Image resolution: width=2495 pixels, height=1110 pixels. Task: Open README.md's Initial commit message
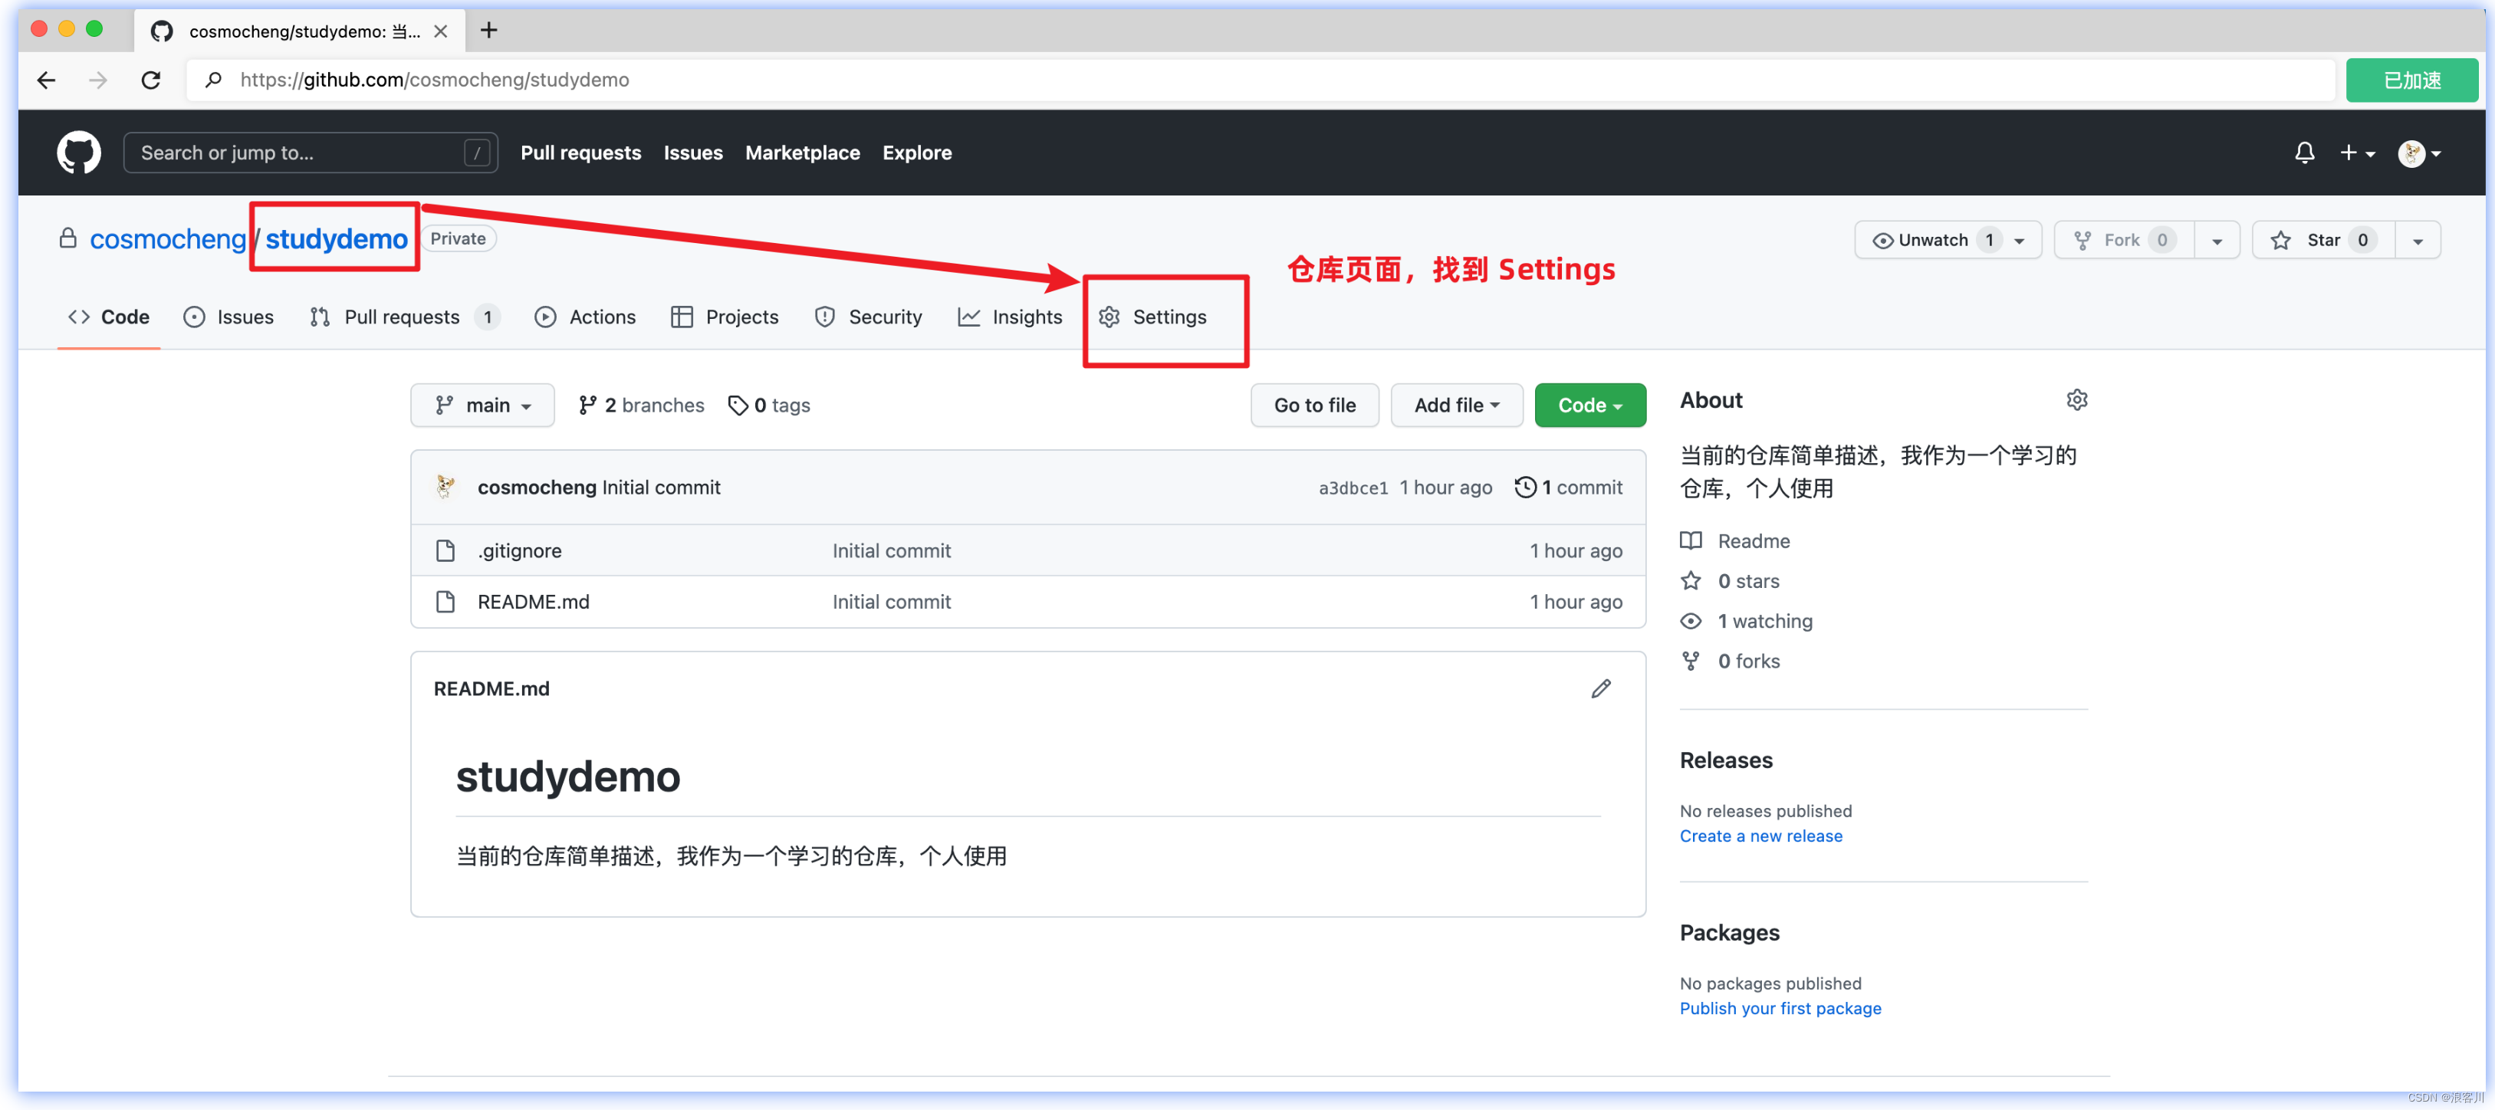(891, 602)
